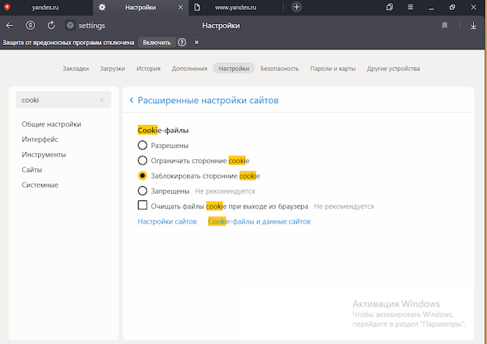This screenshot has width=487, height=344.
Task: Click the Включить button
Action: (157, 43)
